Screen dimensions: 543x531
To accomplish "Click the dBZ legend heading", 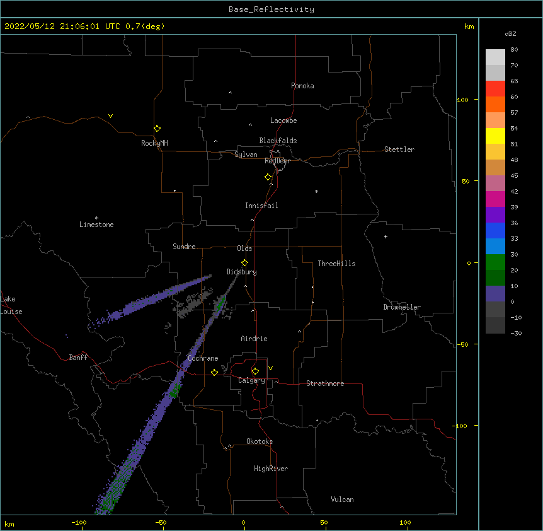I will pos(510,33).
